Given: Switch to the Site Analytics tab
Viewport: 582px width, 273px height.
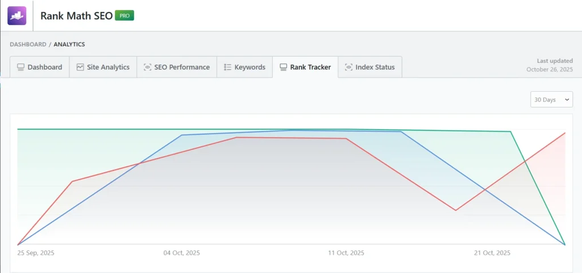Looking at the screenshot, I should pyautogui.click(x=103, y=67).
